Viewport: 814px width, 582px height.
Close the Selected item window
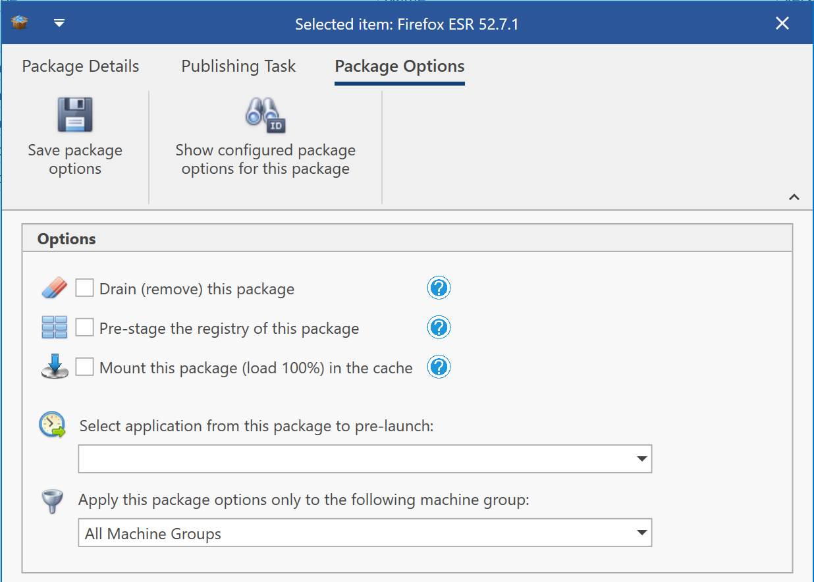click(782, 24)
